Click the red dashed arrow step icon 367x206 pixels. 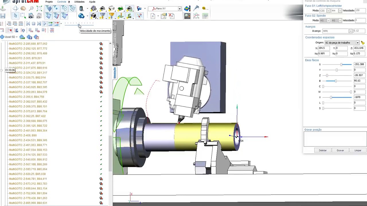57,24
